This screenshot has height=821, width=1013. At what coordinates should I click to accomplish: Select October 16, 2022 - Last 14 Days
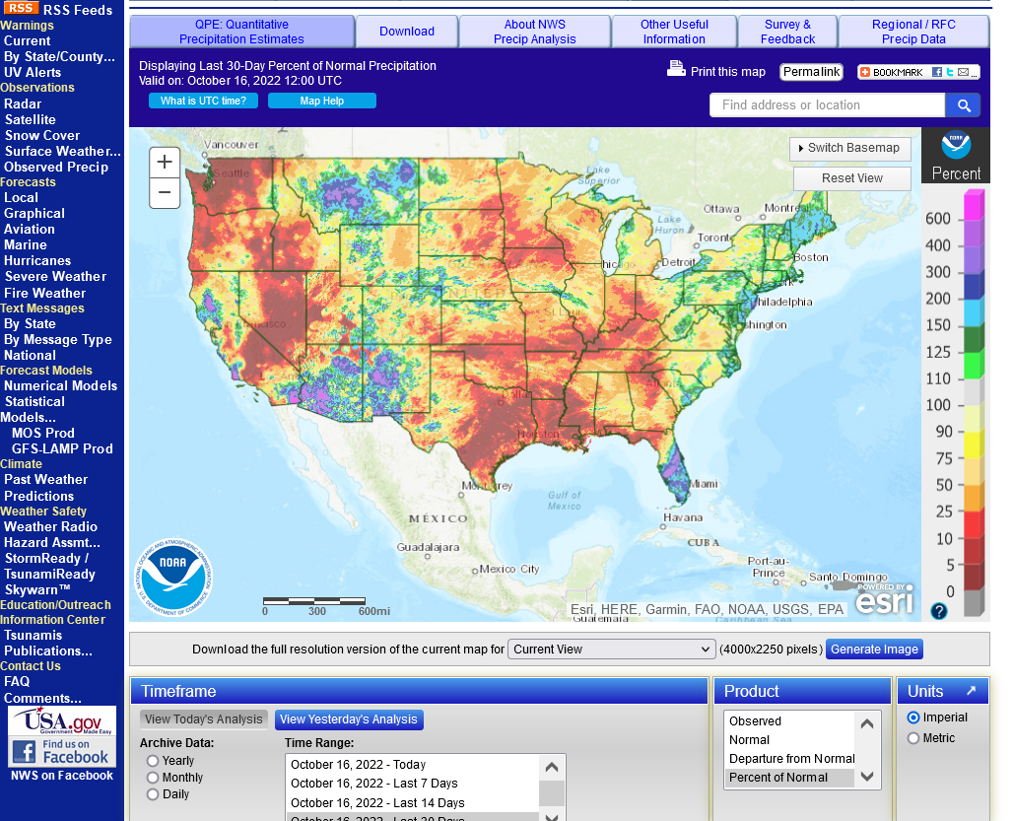point(412,803)
